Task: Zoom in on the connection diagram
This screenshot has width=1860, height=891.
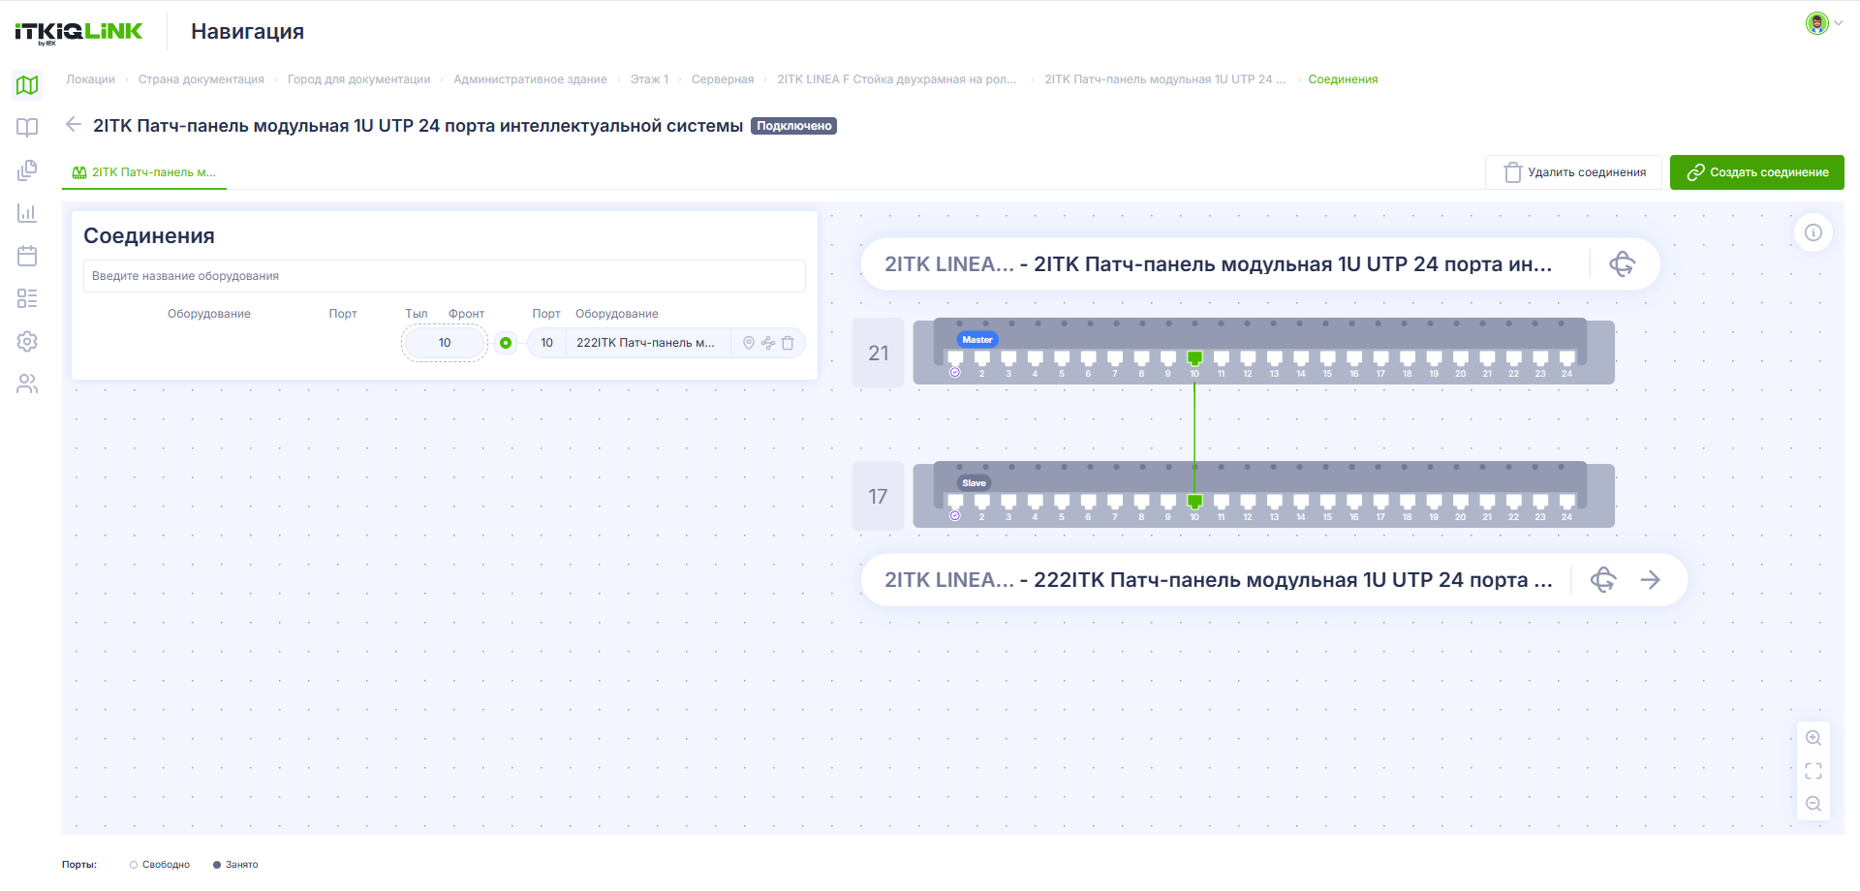Action: [1813, 738]
